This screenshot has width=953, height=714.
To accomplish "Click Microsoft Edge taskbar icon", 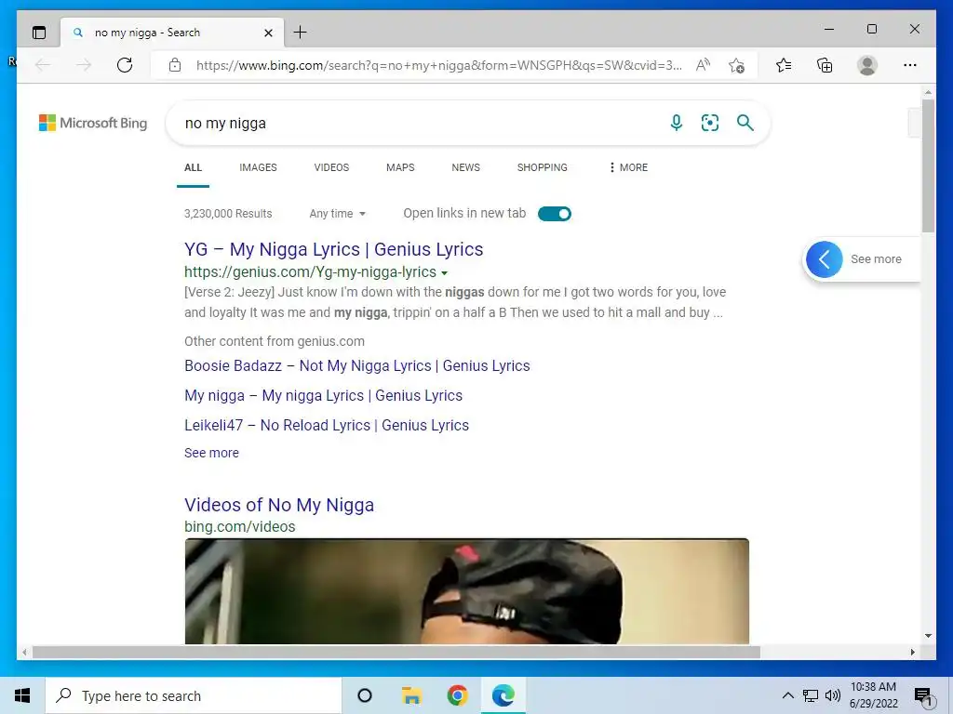I will pyautogui.click(x=503, y=695).
